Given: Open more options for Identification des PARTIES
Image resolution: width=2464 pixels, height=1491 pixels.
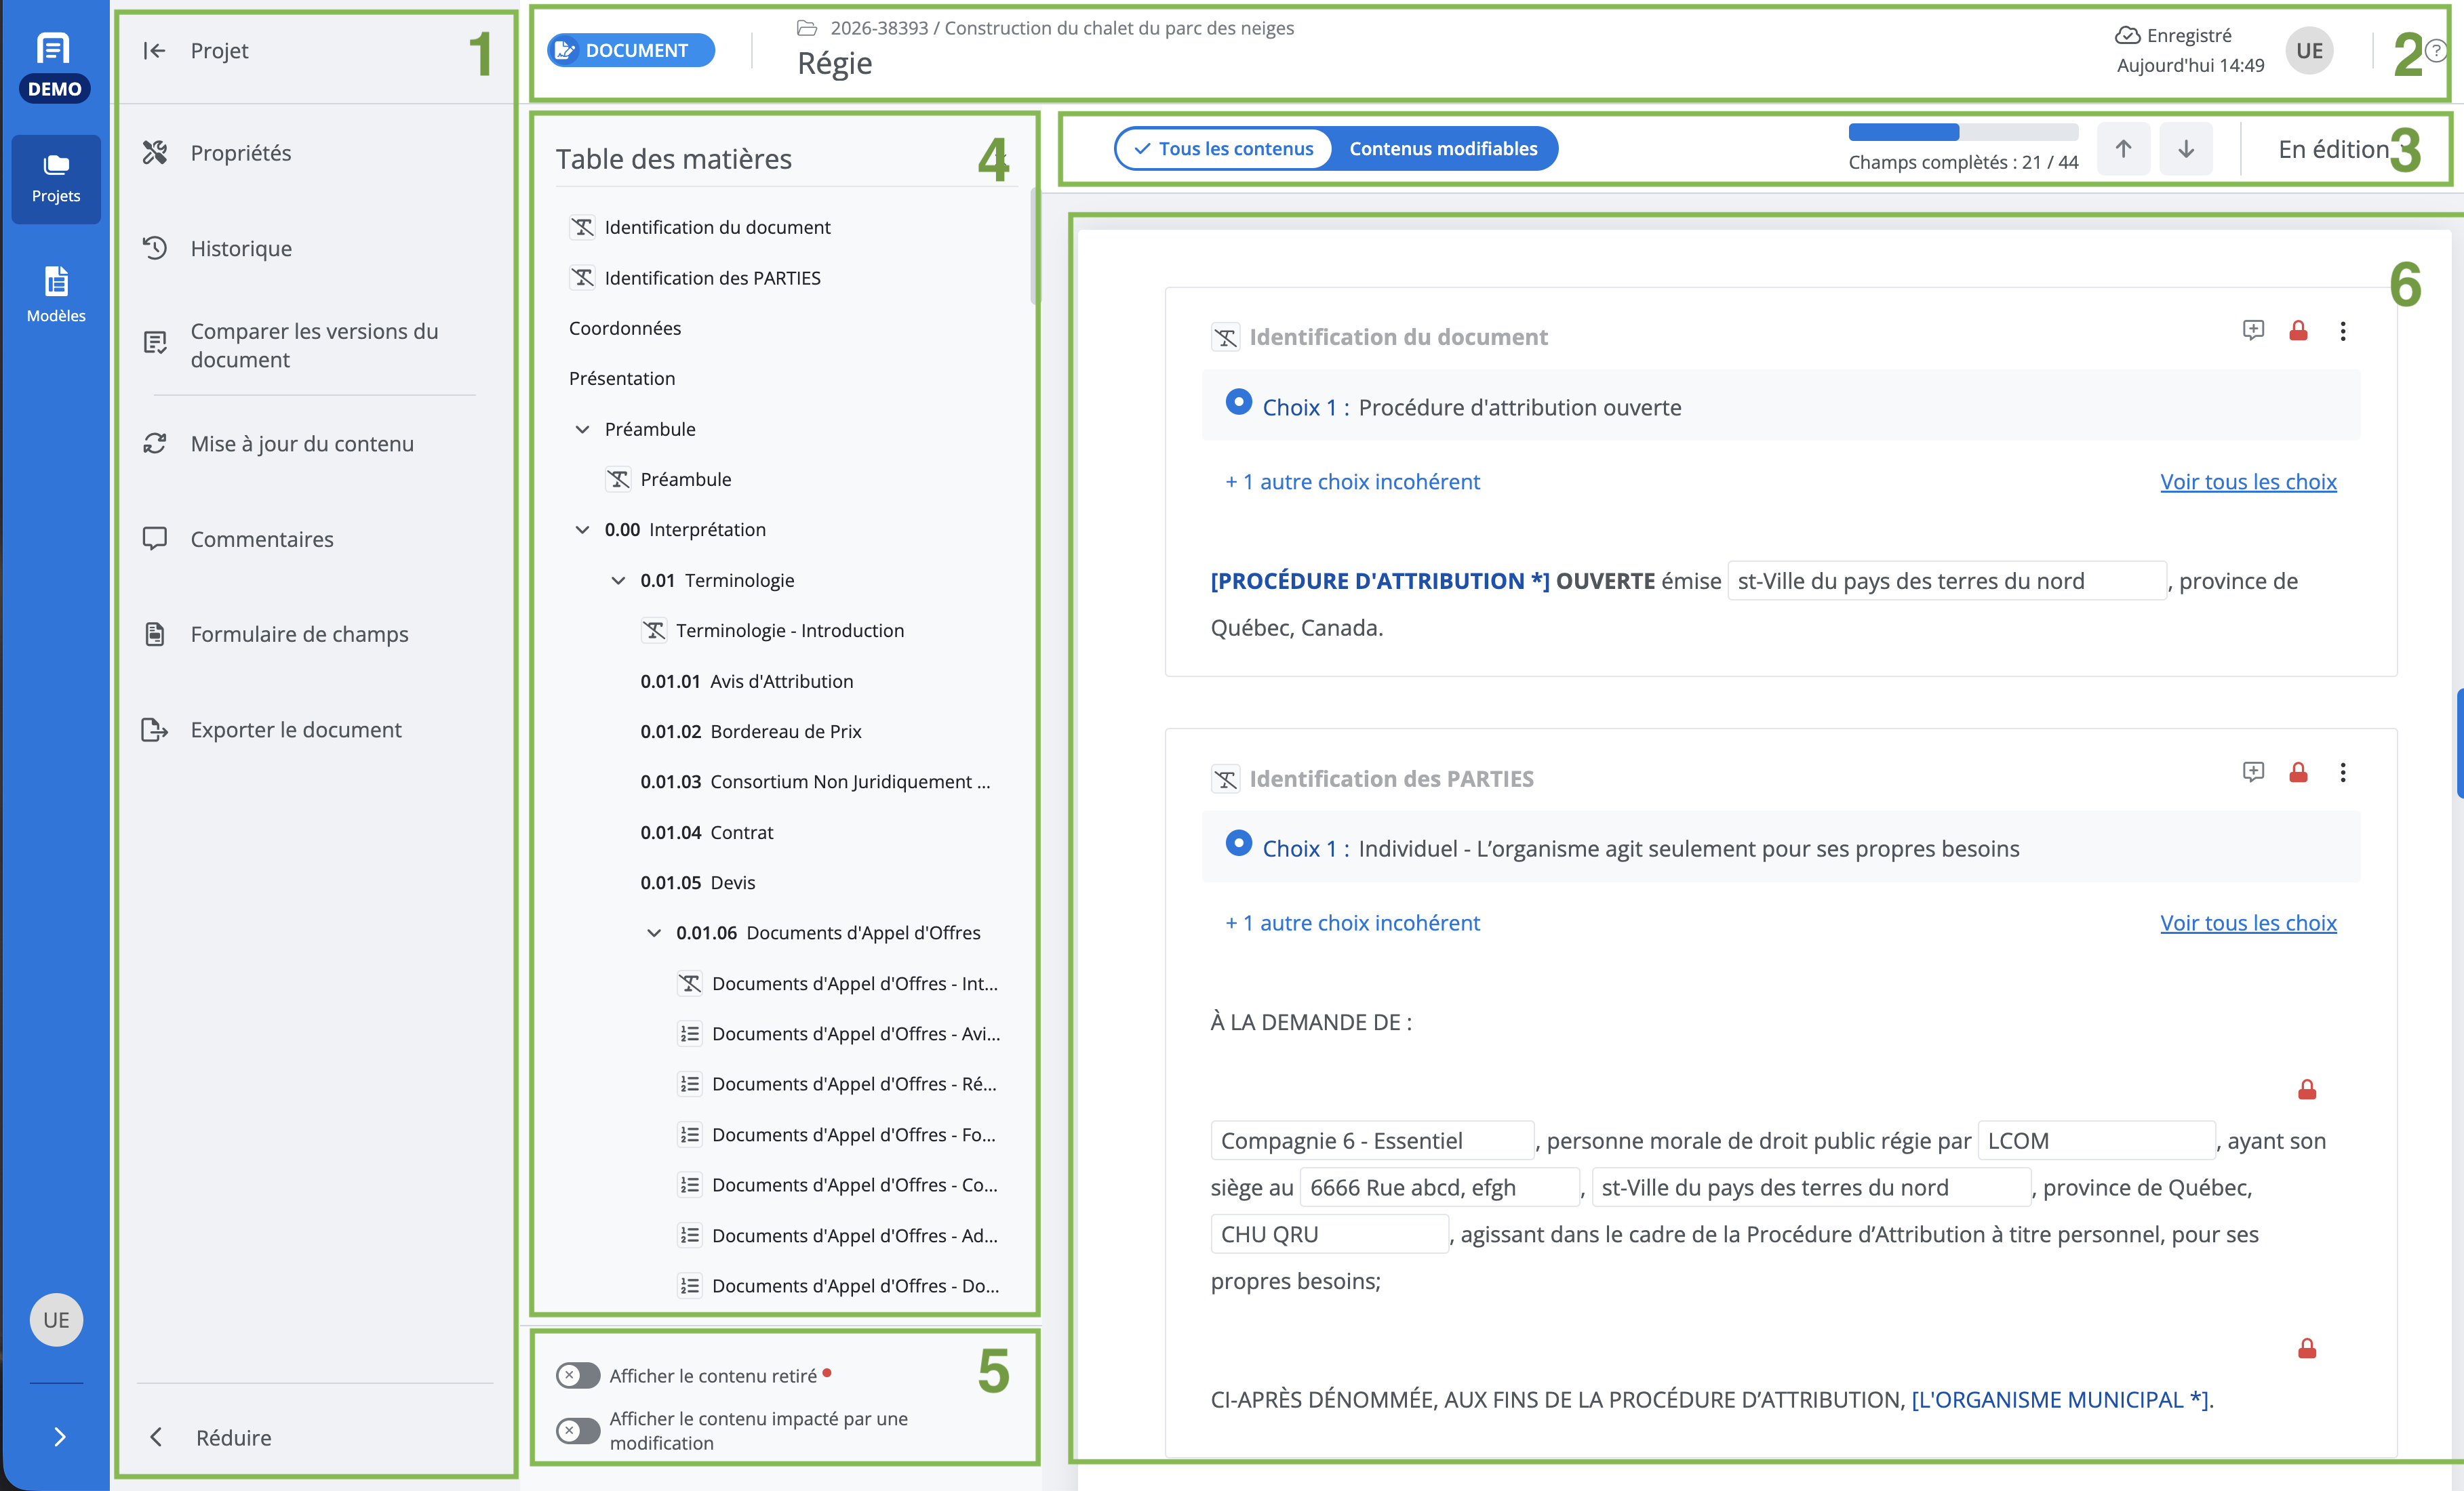Looking at the screenshot, I should [2343, 773].
